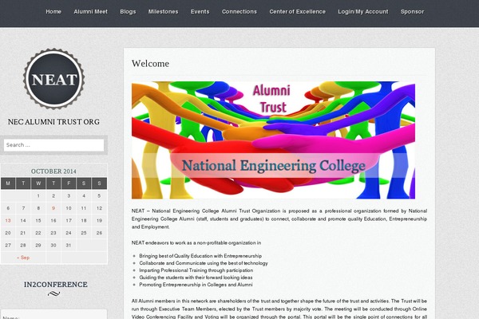Click bullet 'Bringing best of Quality Education'
The image size is (479, 319).
pyautogui.click(x=200, y=256)
